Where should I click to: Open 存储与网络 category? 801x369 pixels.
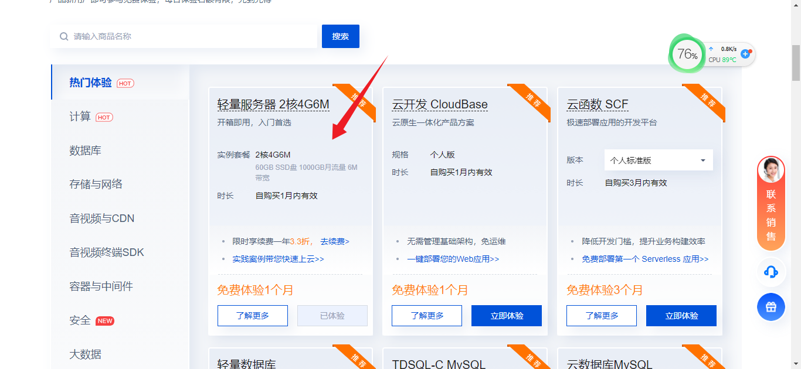[x=96, y=184]
